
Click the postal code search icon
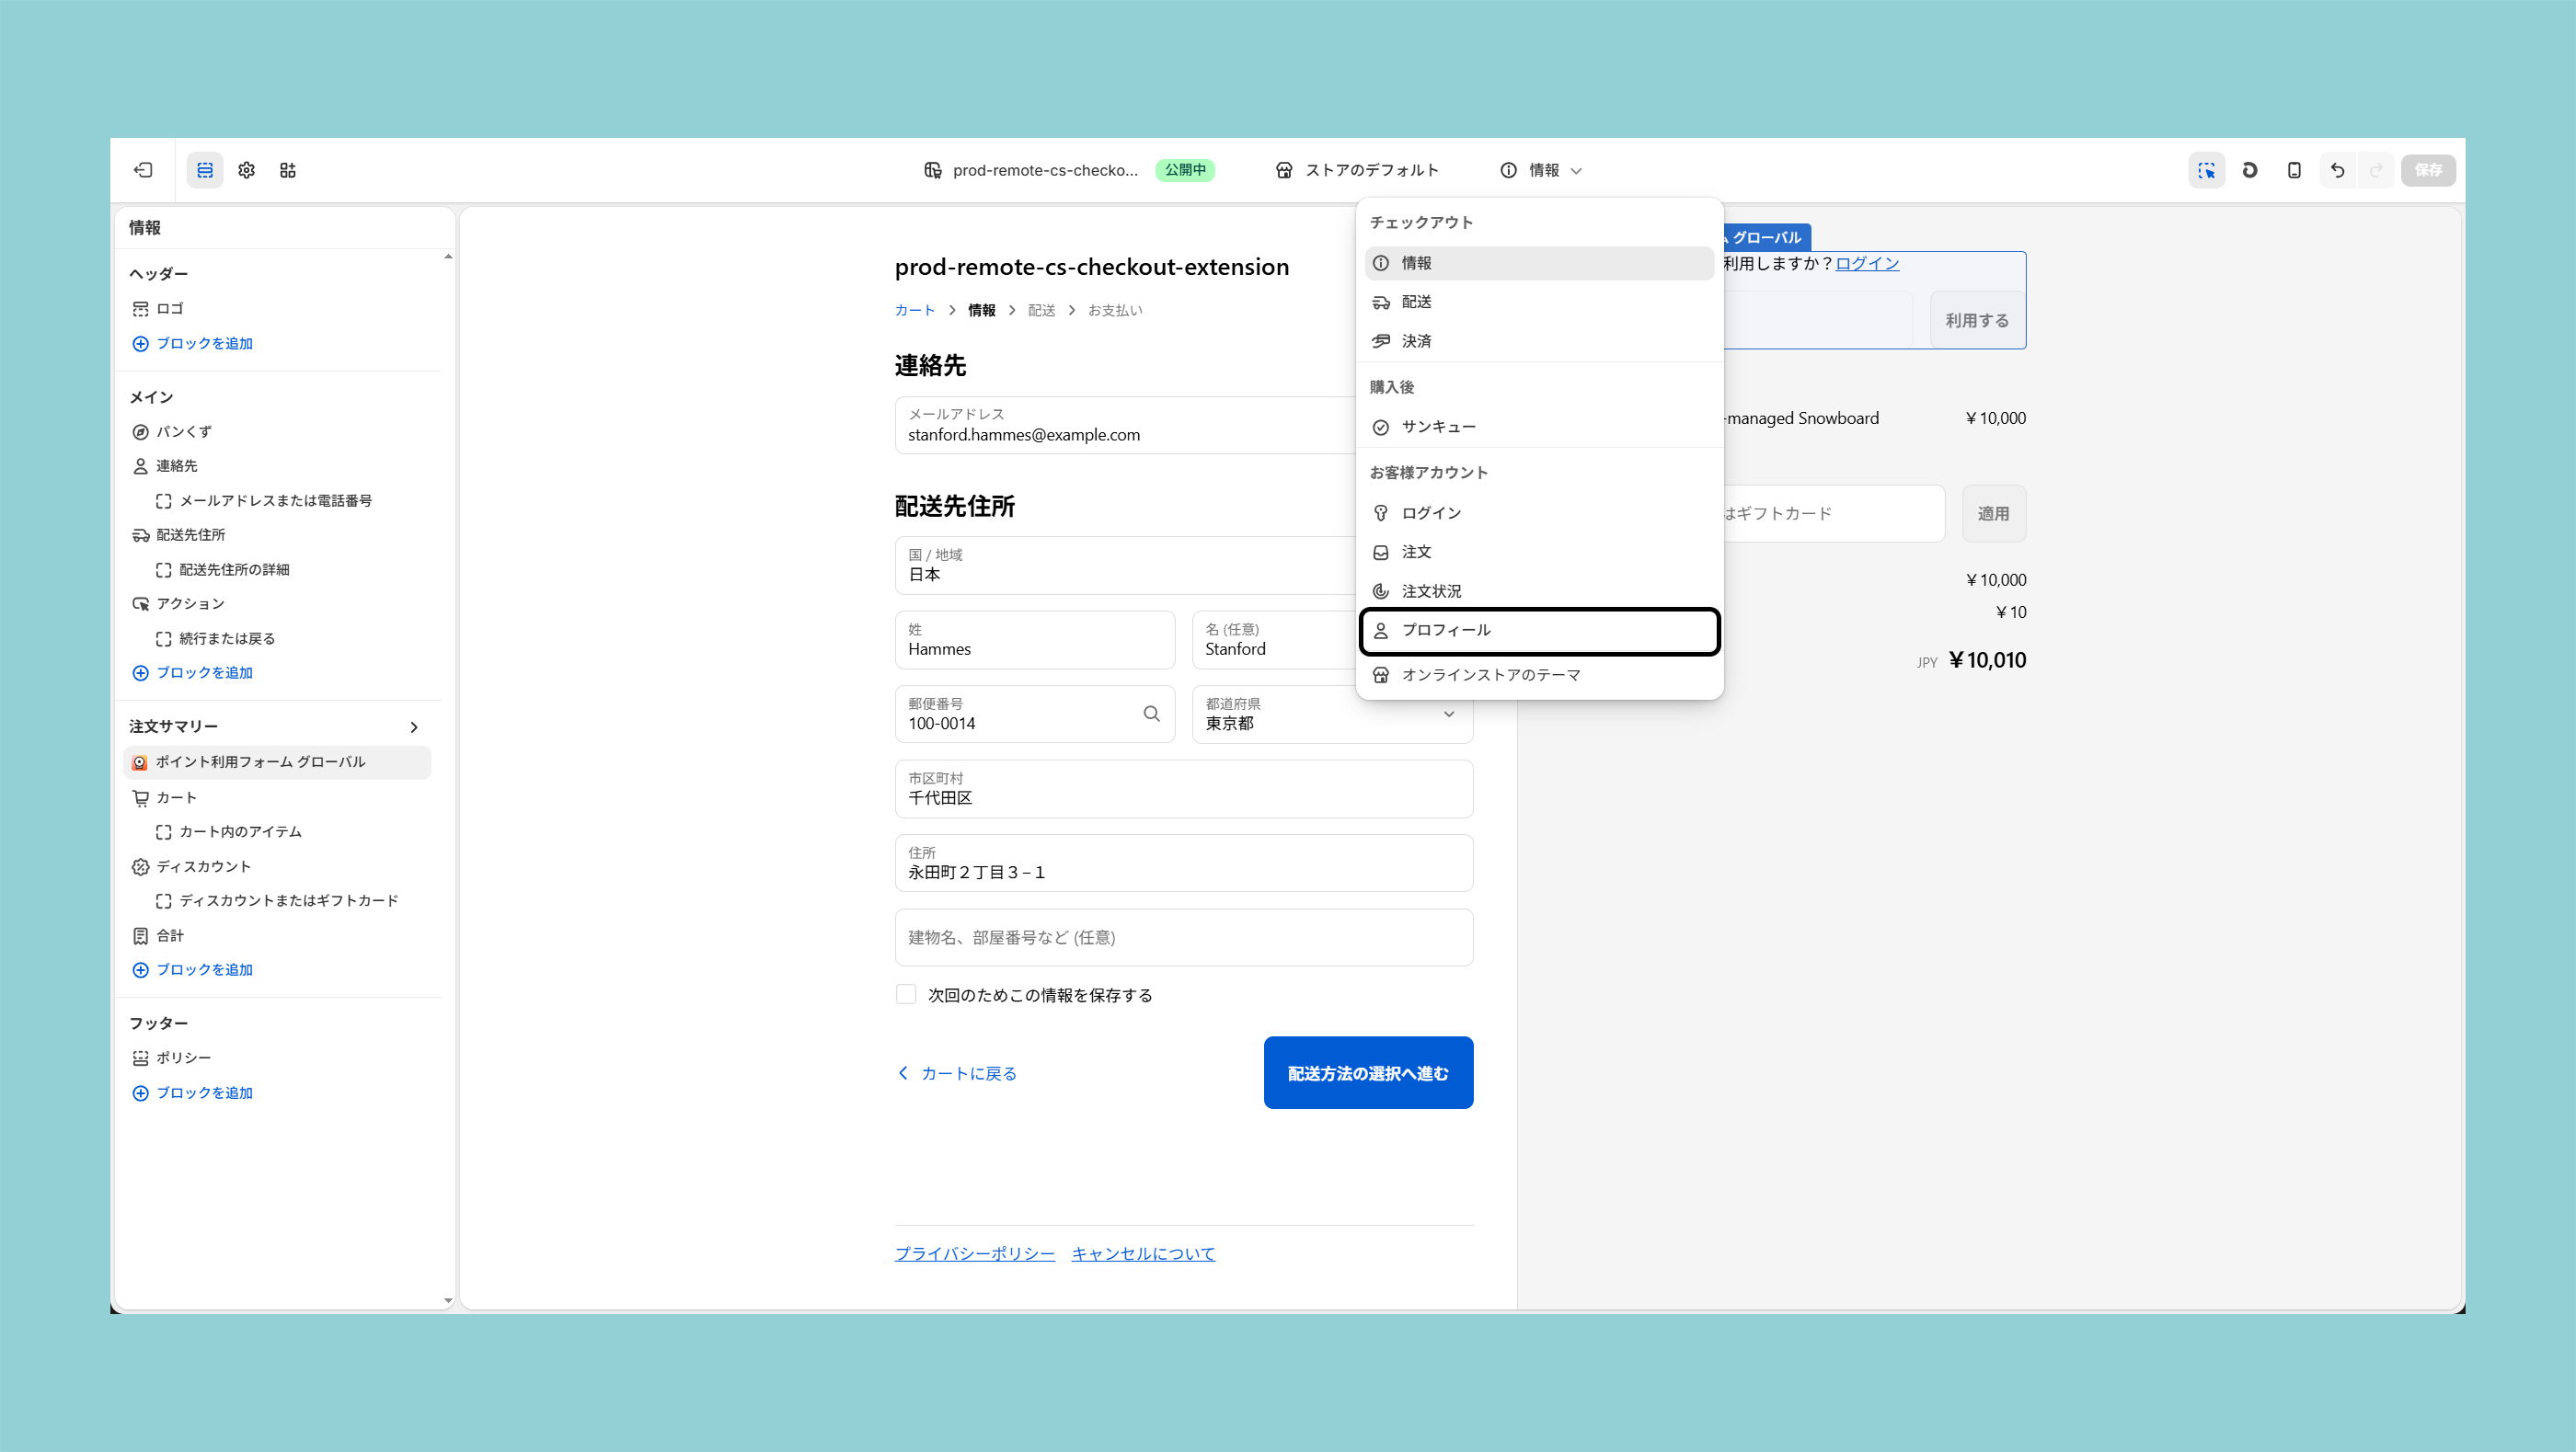point(1151,714)
